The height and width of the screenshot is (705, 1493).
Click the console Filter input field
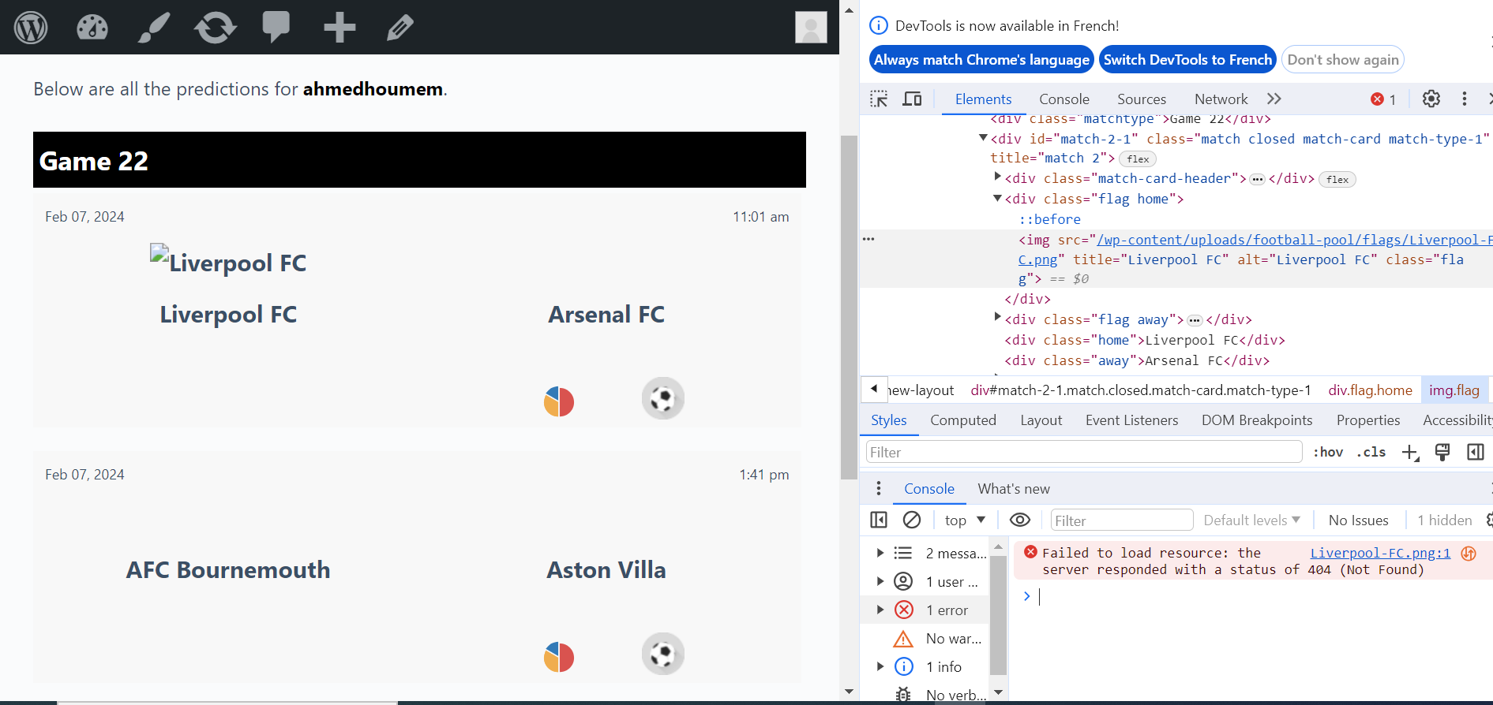click(1121, 520)
